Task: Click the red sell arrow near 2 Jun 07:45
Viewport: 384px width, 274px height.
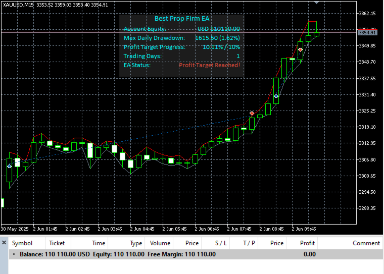Action: pyautogui.click(x=252, y=114)
